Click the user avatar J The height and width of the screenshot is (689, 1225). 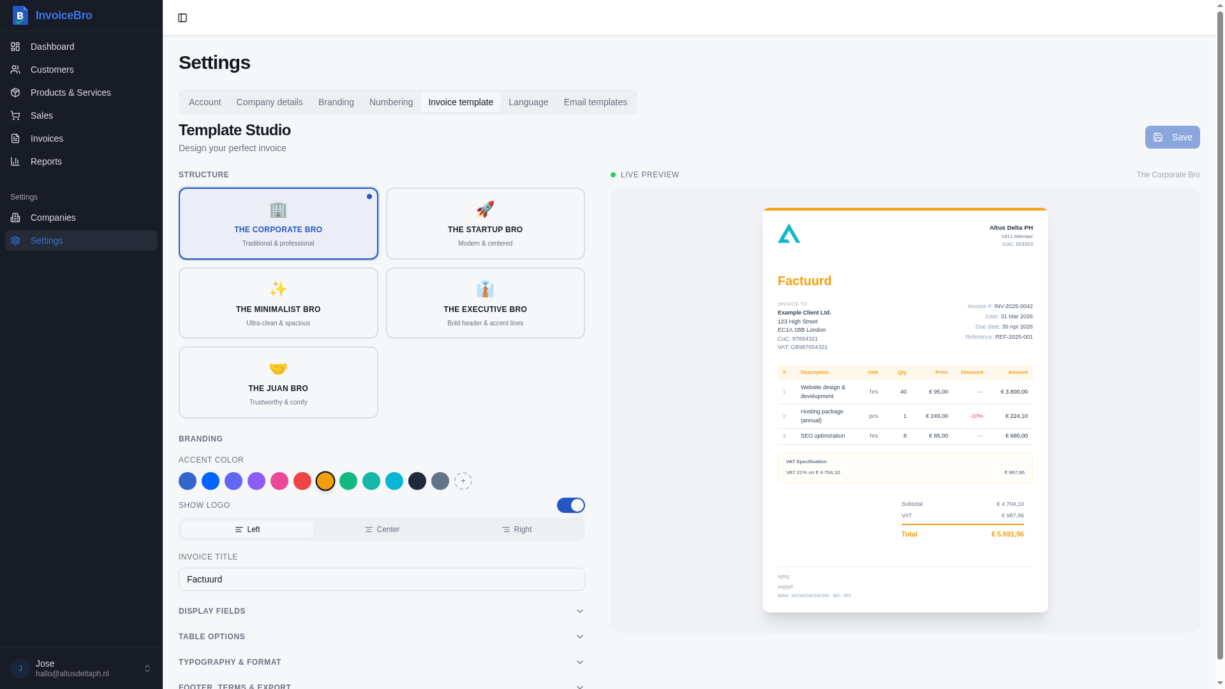click(20, 669)
